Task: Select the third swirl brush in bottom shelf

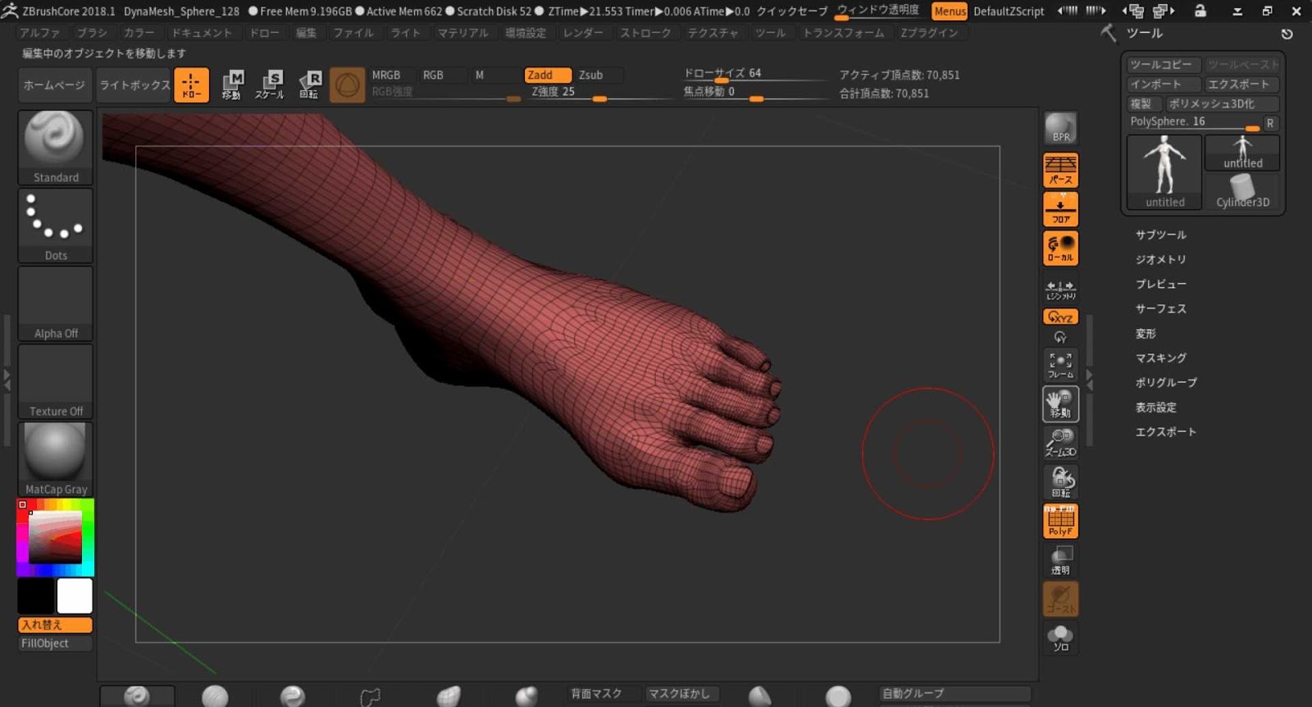Action: [x=293, y=696]
